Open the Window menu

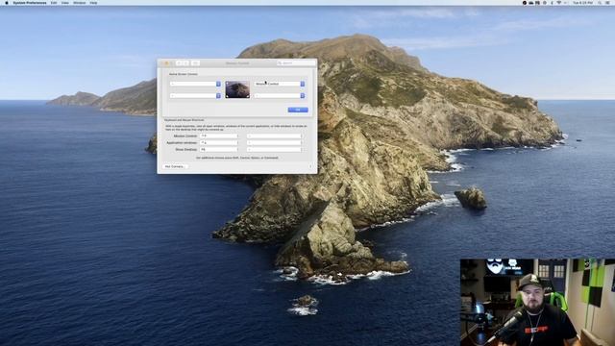79,3
